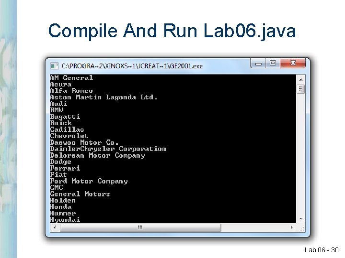Image resolution: width=345 pixels, height=258 pixels.
Task: Click the 'Acura' output line
Action: [61, 84]
